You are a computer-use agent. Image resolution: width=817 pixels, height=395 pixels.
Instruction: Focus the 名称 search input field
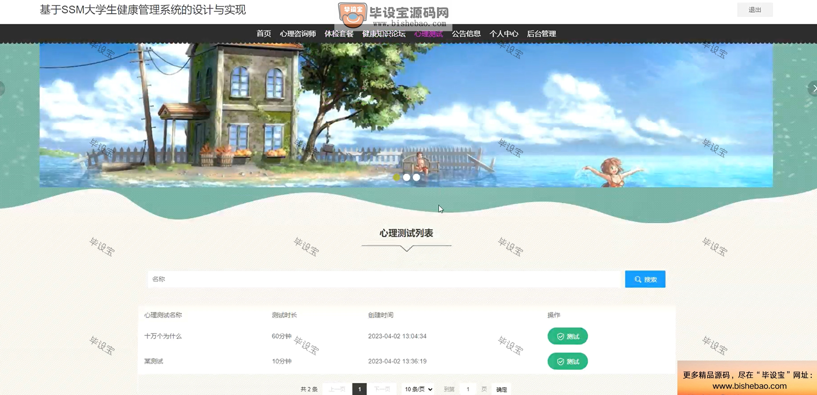tap(384, 279)
